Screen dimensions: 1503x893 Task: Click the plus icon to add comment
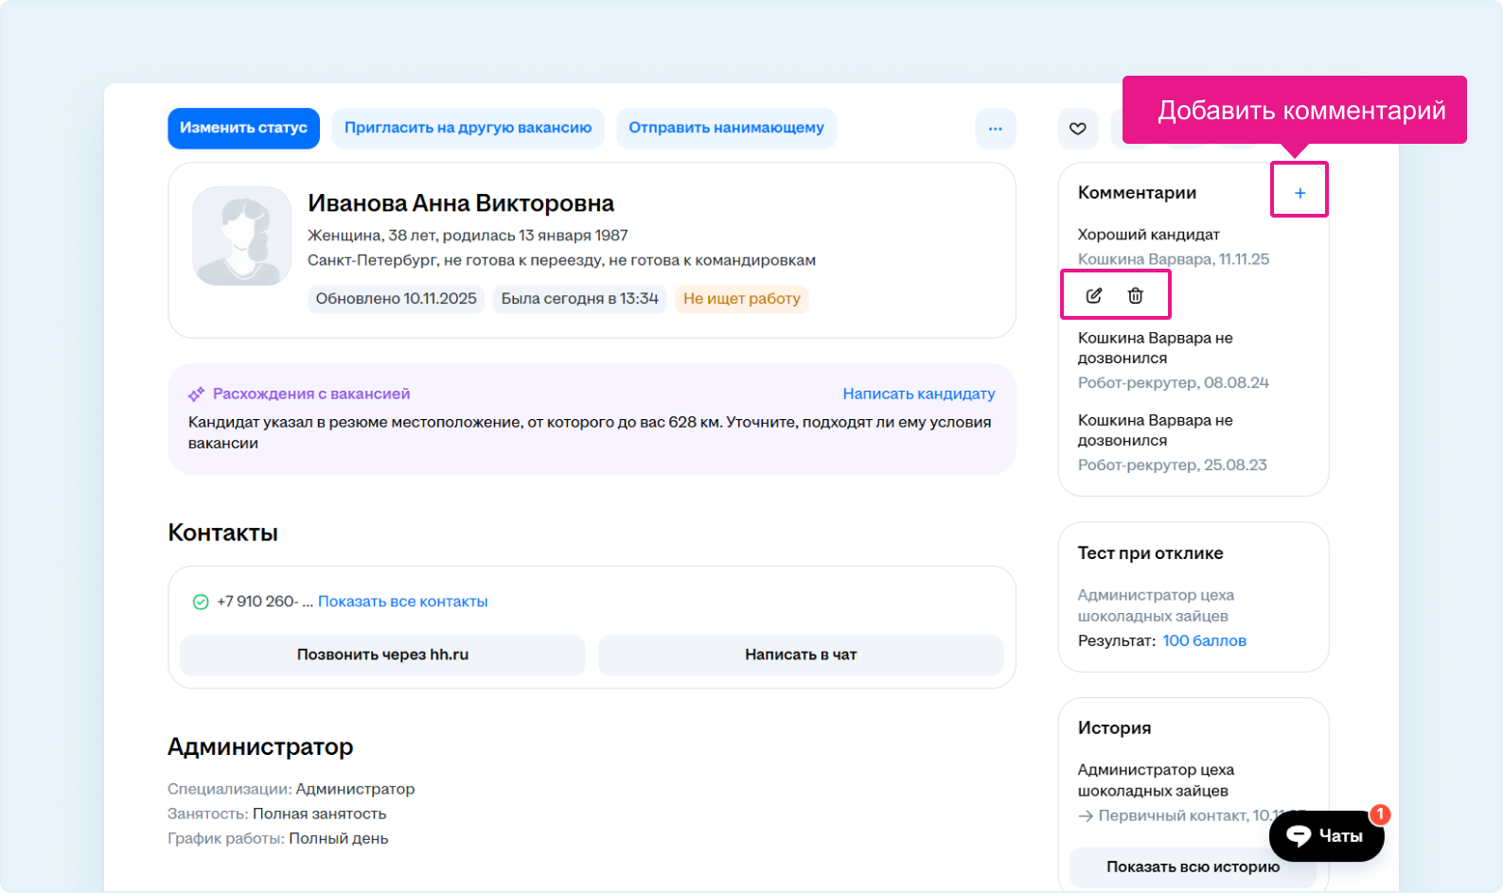[x=1300, y=193]
